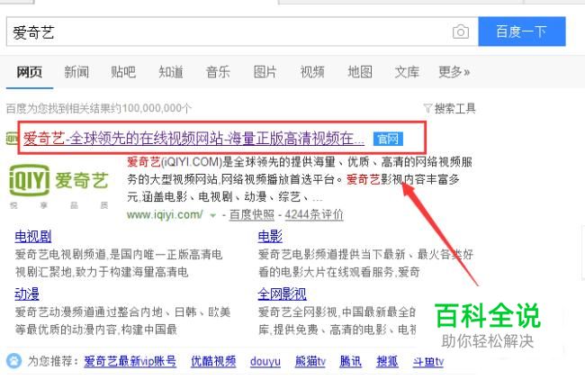The width and height of the screenshot is (585, 380).
Task: Switch to the 新闻 tab
Action: [76, 72]
